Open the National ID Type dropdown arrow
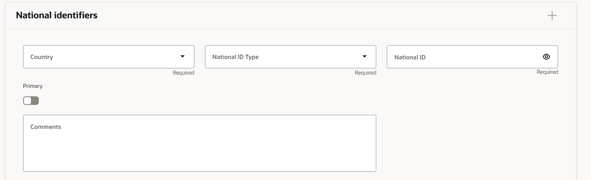 coord(364,57)
